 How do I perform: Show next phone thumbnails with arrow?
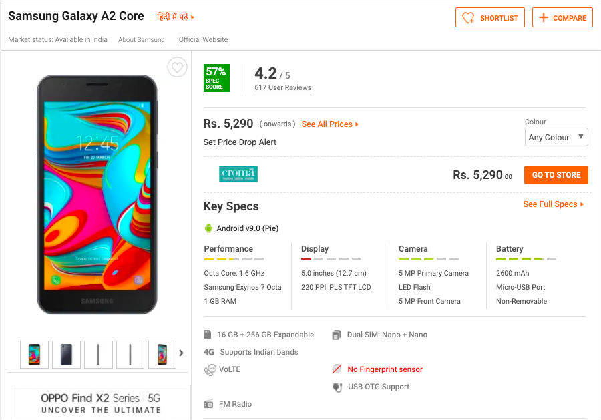point(181,353)
